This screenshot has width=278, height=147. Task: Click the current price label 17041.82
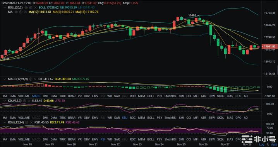point(269,46)
